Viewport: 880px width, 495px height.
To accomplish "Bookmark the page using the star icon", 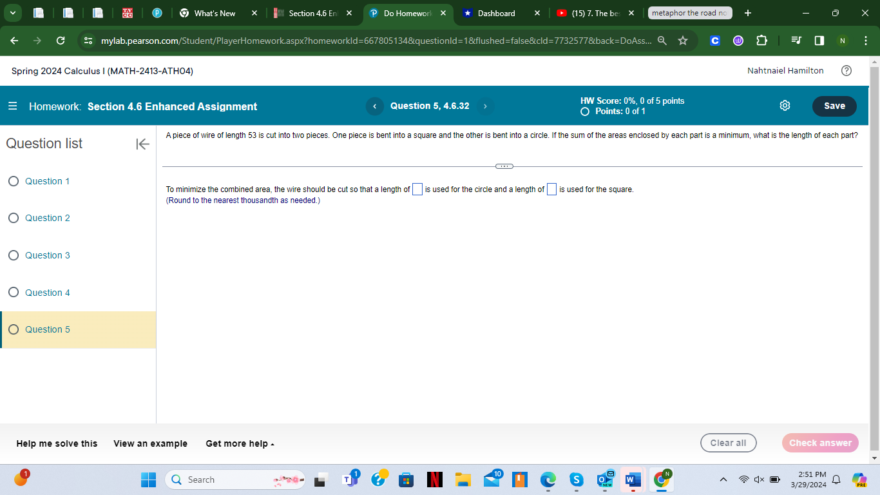I will click(x=683, y=41).
